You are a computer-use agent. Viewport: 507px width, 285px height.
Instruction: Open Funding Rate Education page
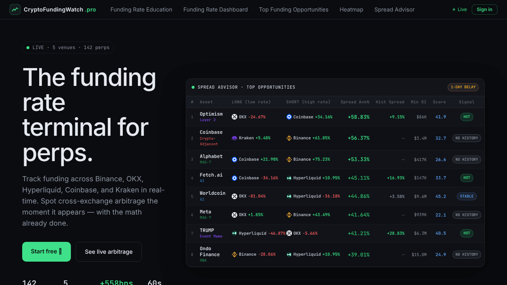pos(141,9)
